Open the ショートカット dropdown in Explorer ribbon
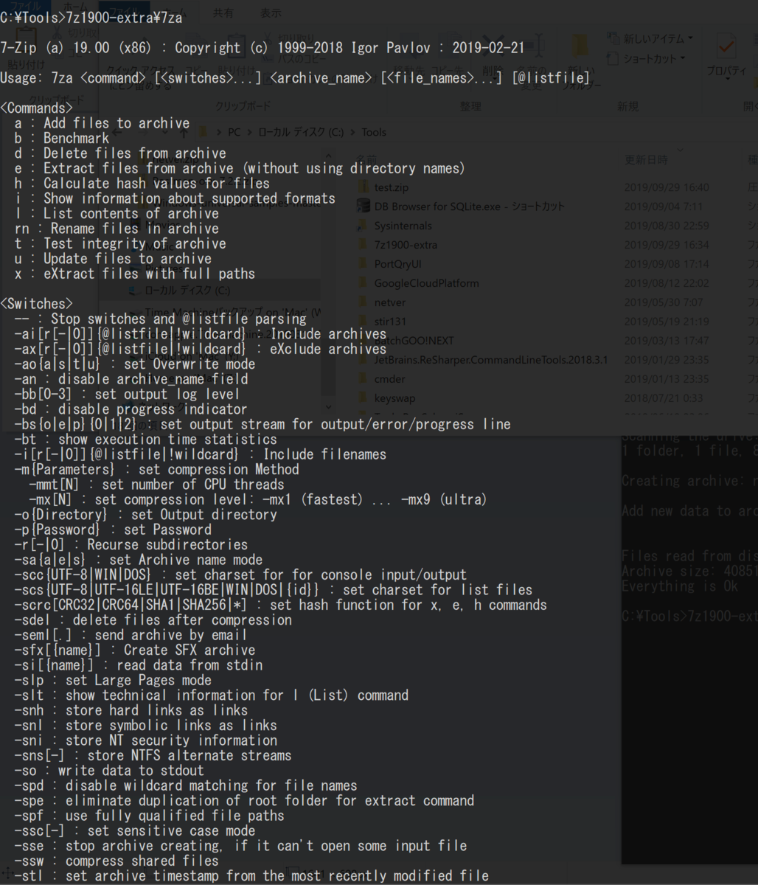The height and width of the screenshot is (885, 758). click(x=647, y=58)
